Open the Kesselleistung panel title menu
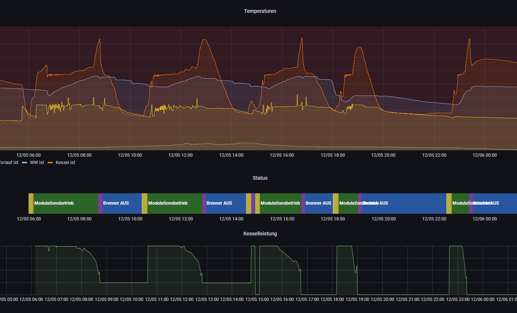This screenshot has width=517, height=313. pyautogui.click(x=260, y=234)
